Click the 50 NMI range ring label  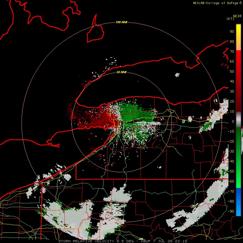coord(122,72)
